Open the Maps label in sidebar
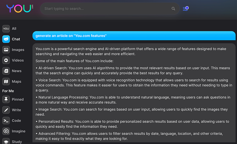237x144 pixels. coord(17,82)
